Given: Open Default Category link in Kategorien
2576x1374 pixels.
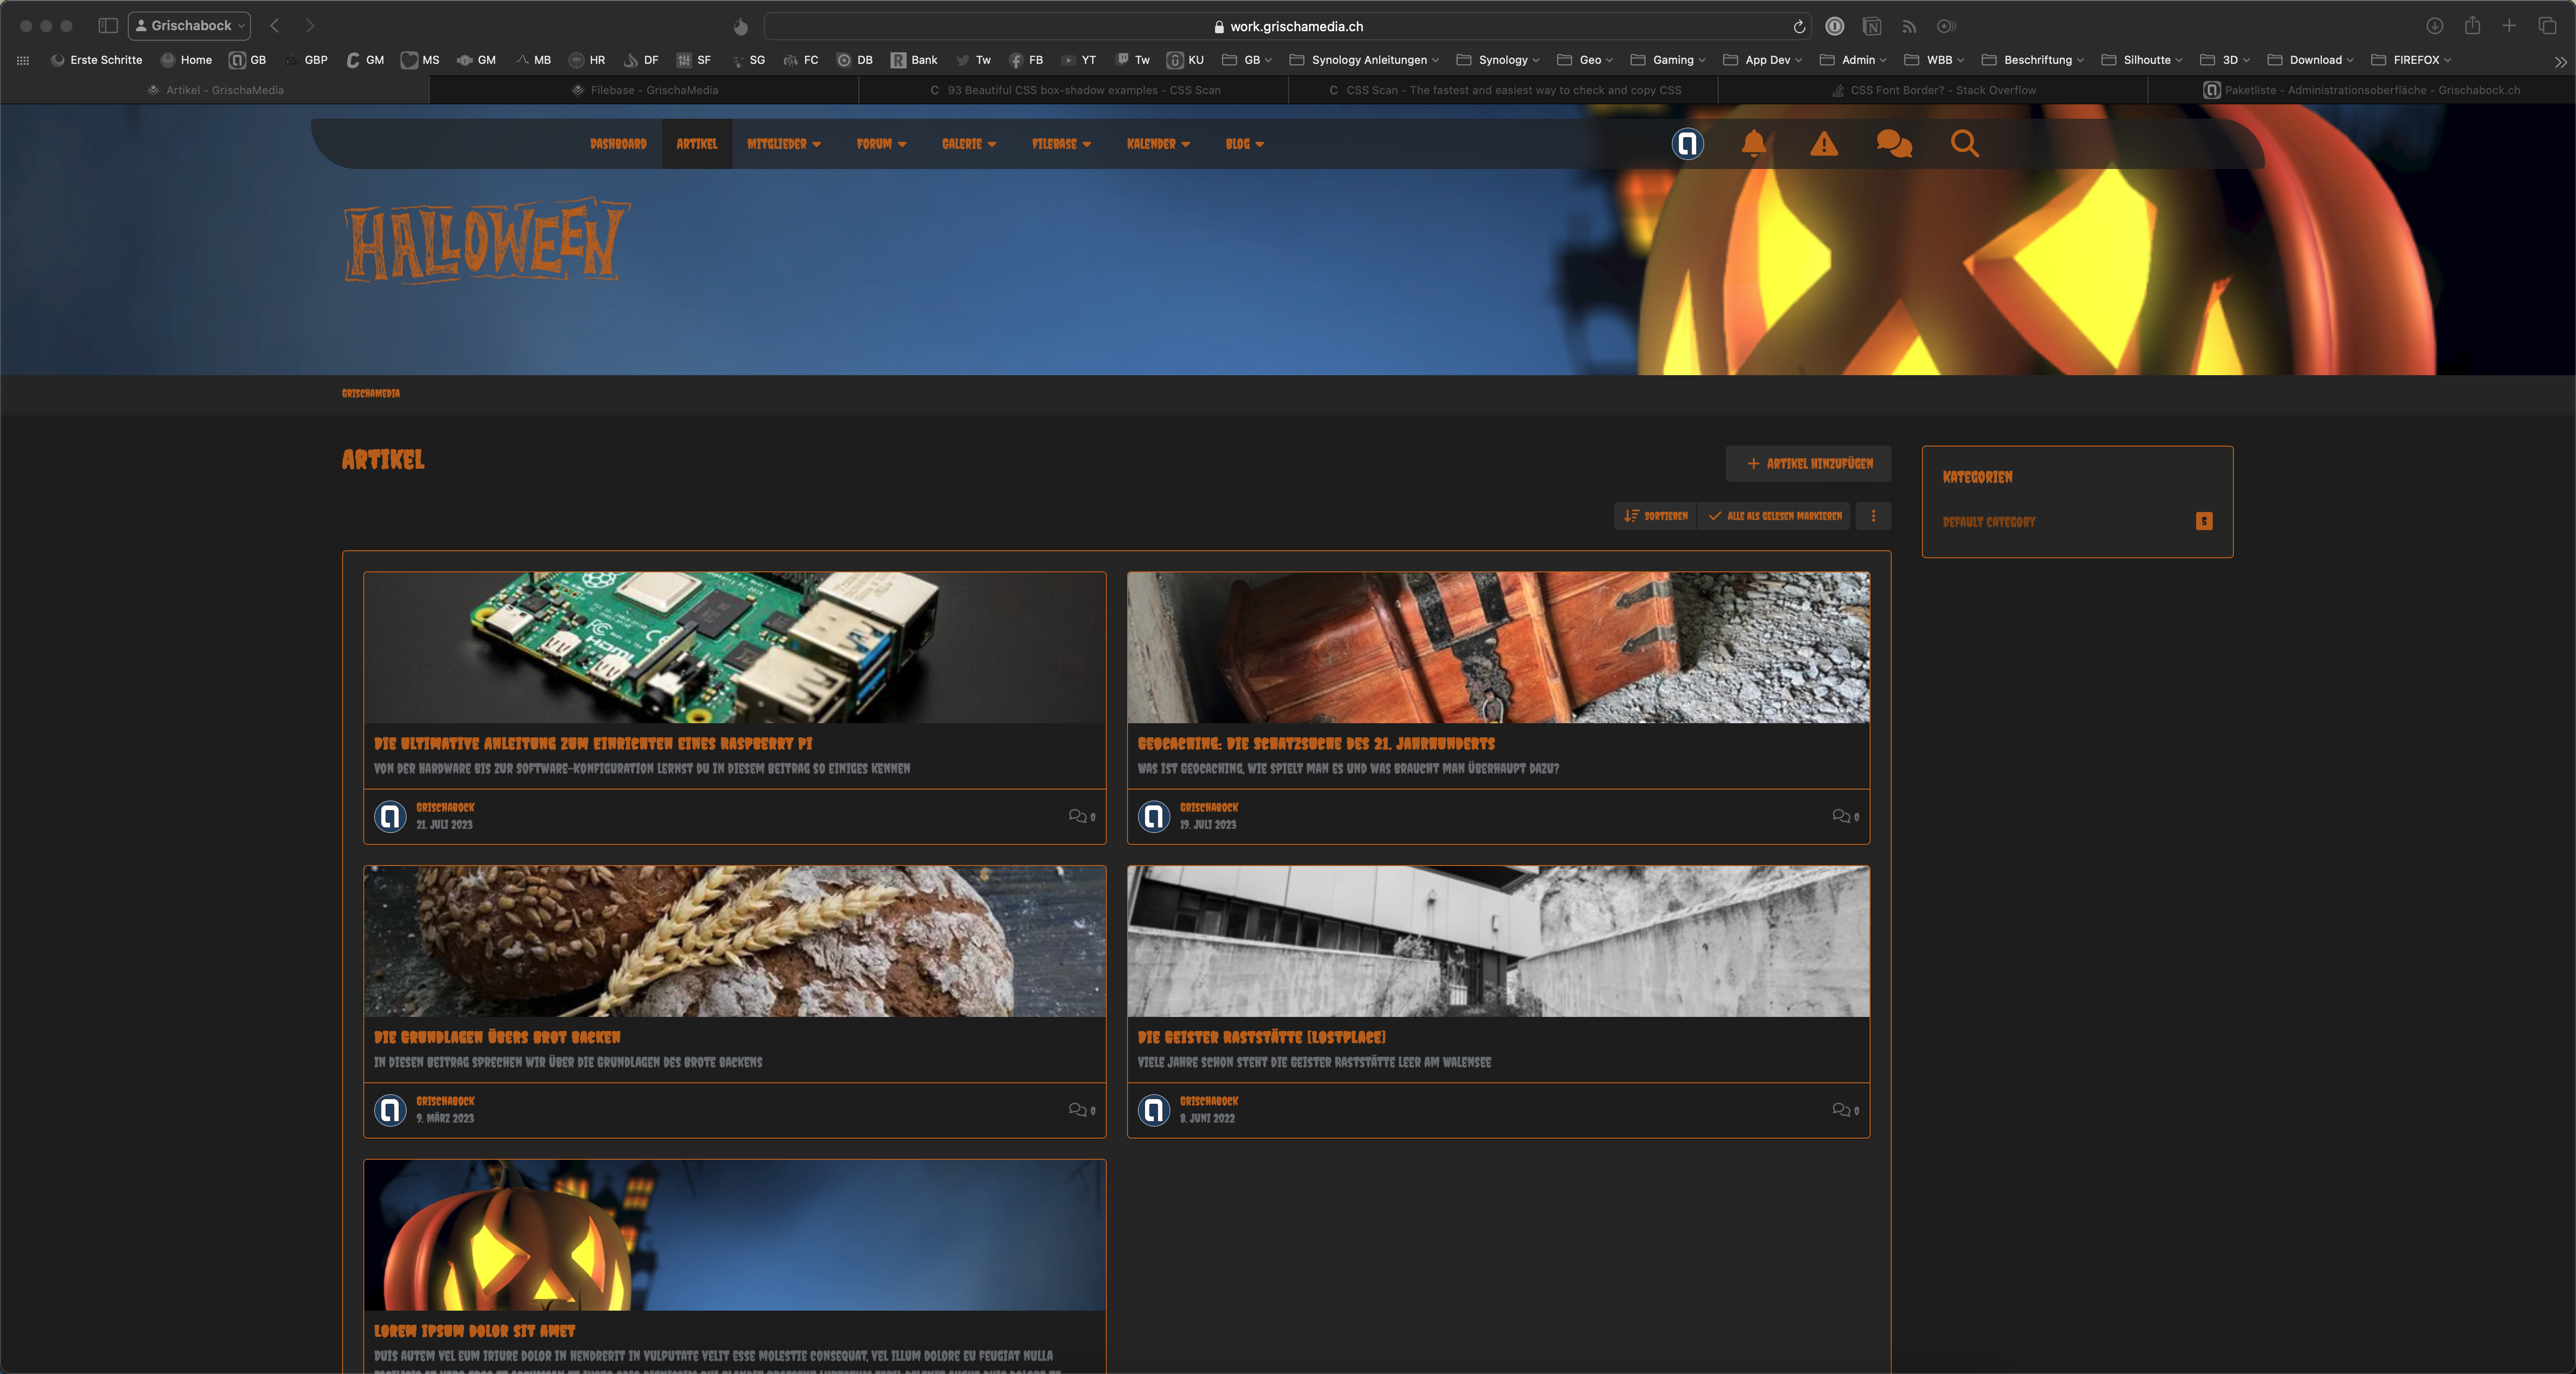Looking at the screenshot, I should 1988,522.
